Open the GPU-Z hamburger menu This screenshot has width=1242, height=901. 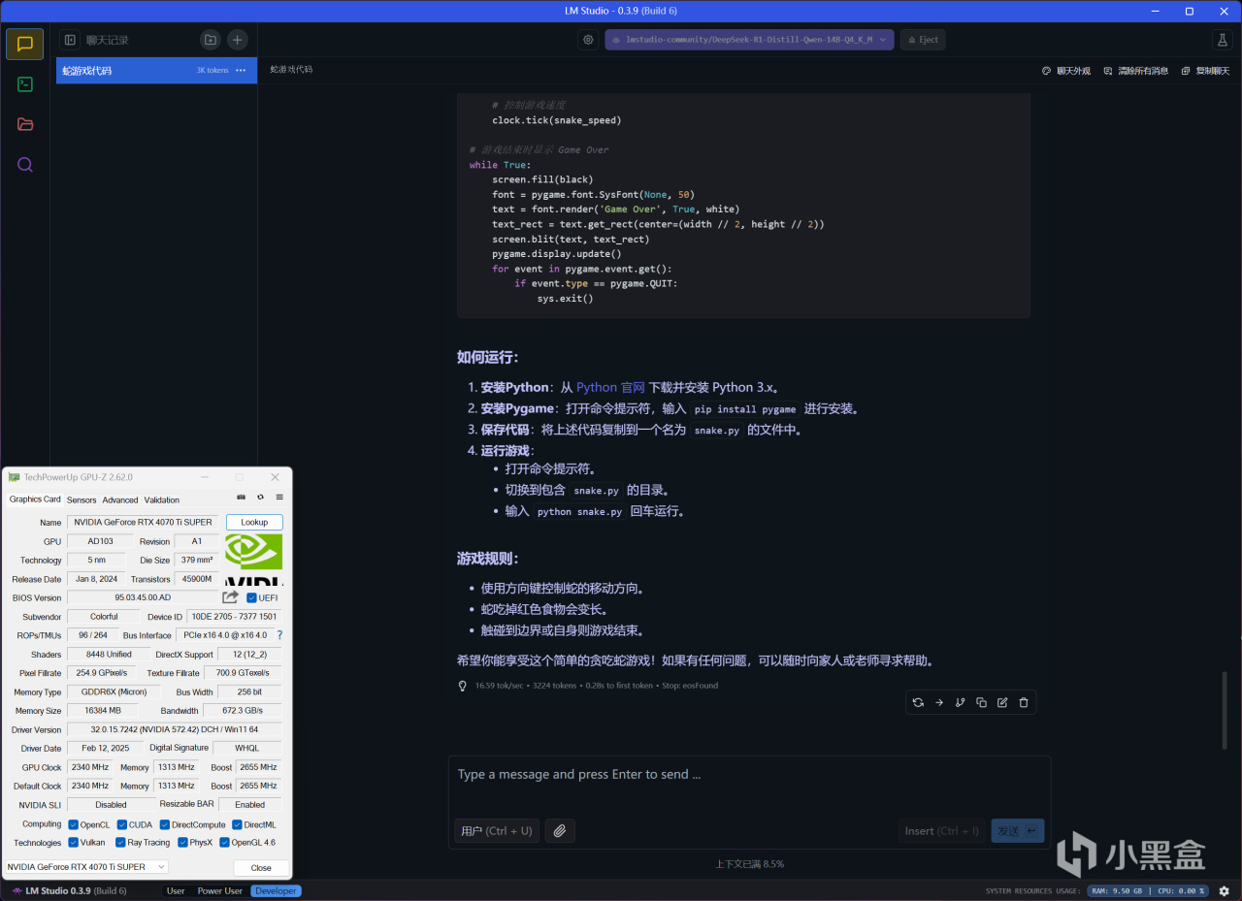click(x=279, y=497)
